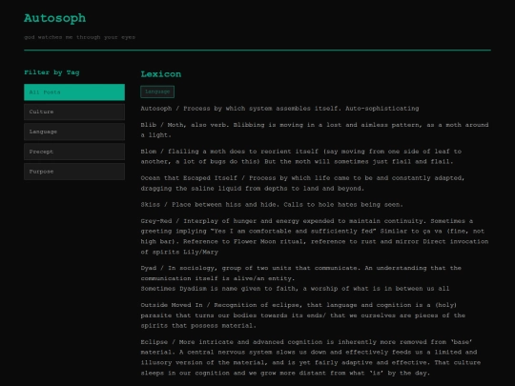The width and height of the screenshot is (515, 386).
Task: Click the 'Autosoph / Process by which system' entry
Action: [279, 109]
